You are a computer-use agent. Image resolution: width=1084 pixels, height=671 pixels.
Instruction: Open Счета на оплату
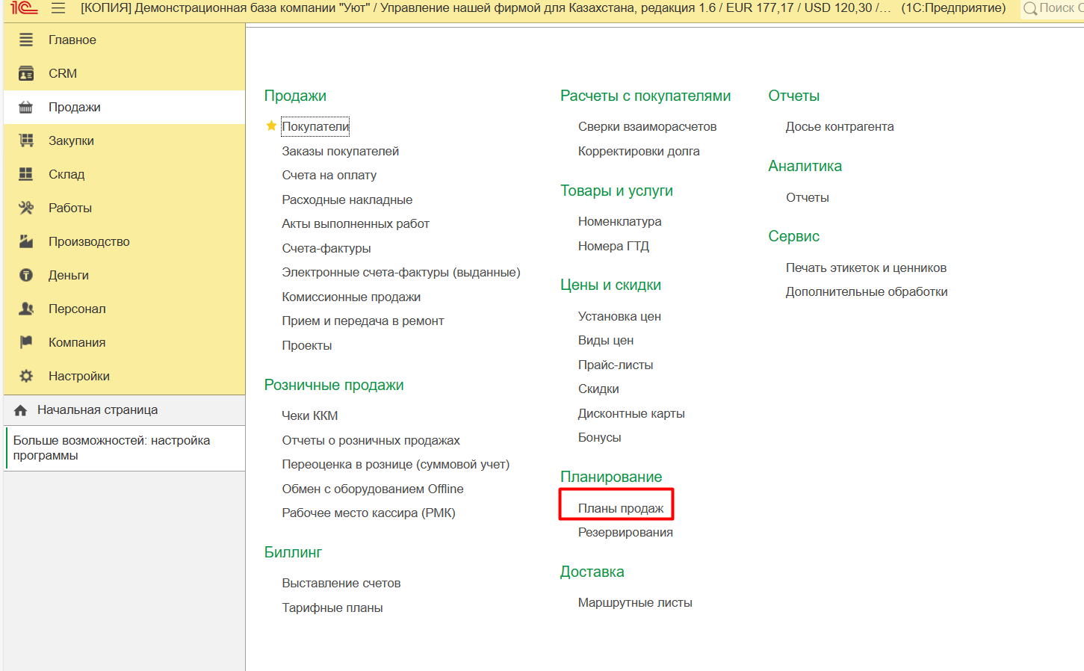pyautogui.click(x=329, y=175)
